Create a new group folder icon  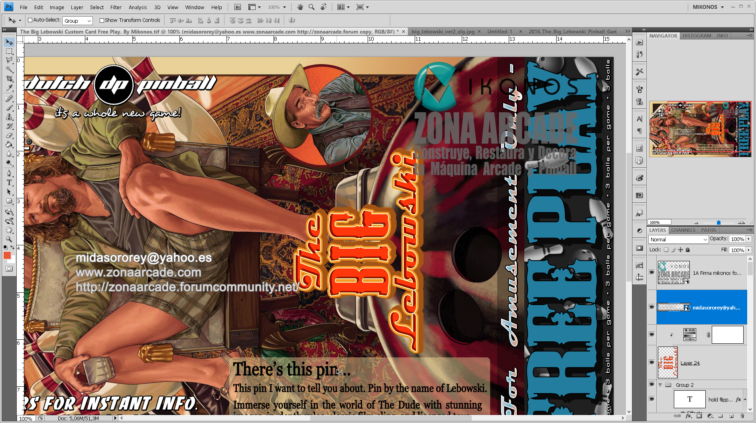721,416
